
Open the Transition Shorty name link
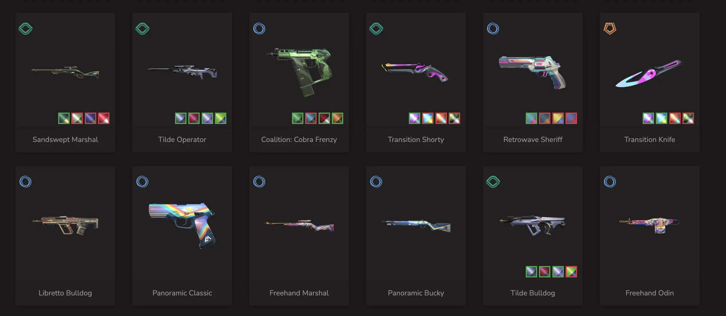pyautogui.click(x=416, y=139)
